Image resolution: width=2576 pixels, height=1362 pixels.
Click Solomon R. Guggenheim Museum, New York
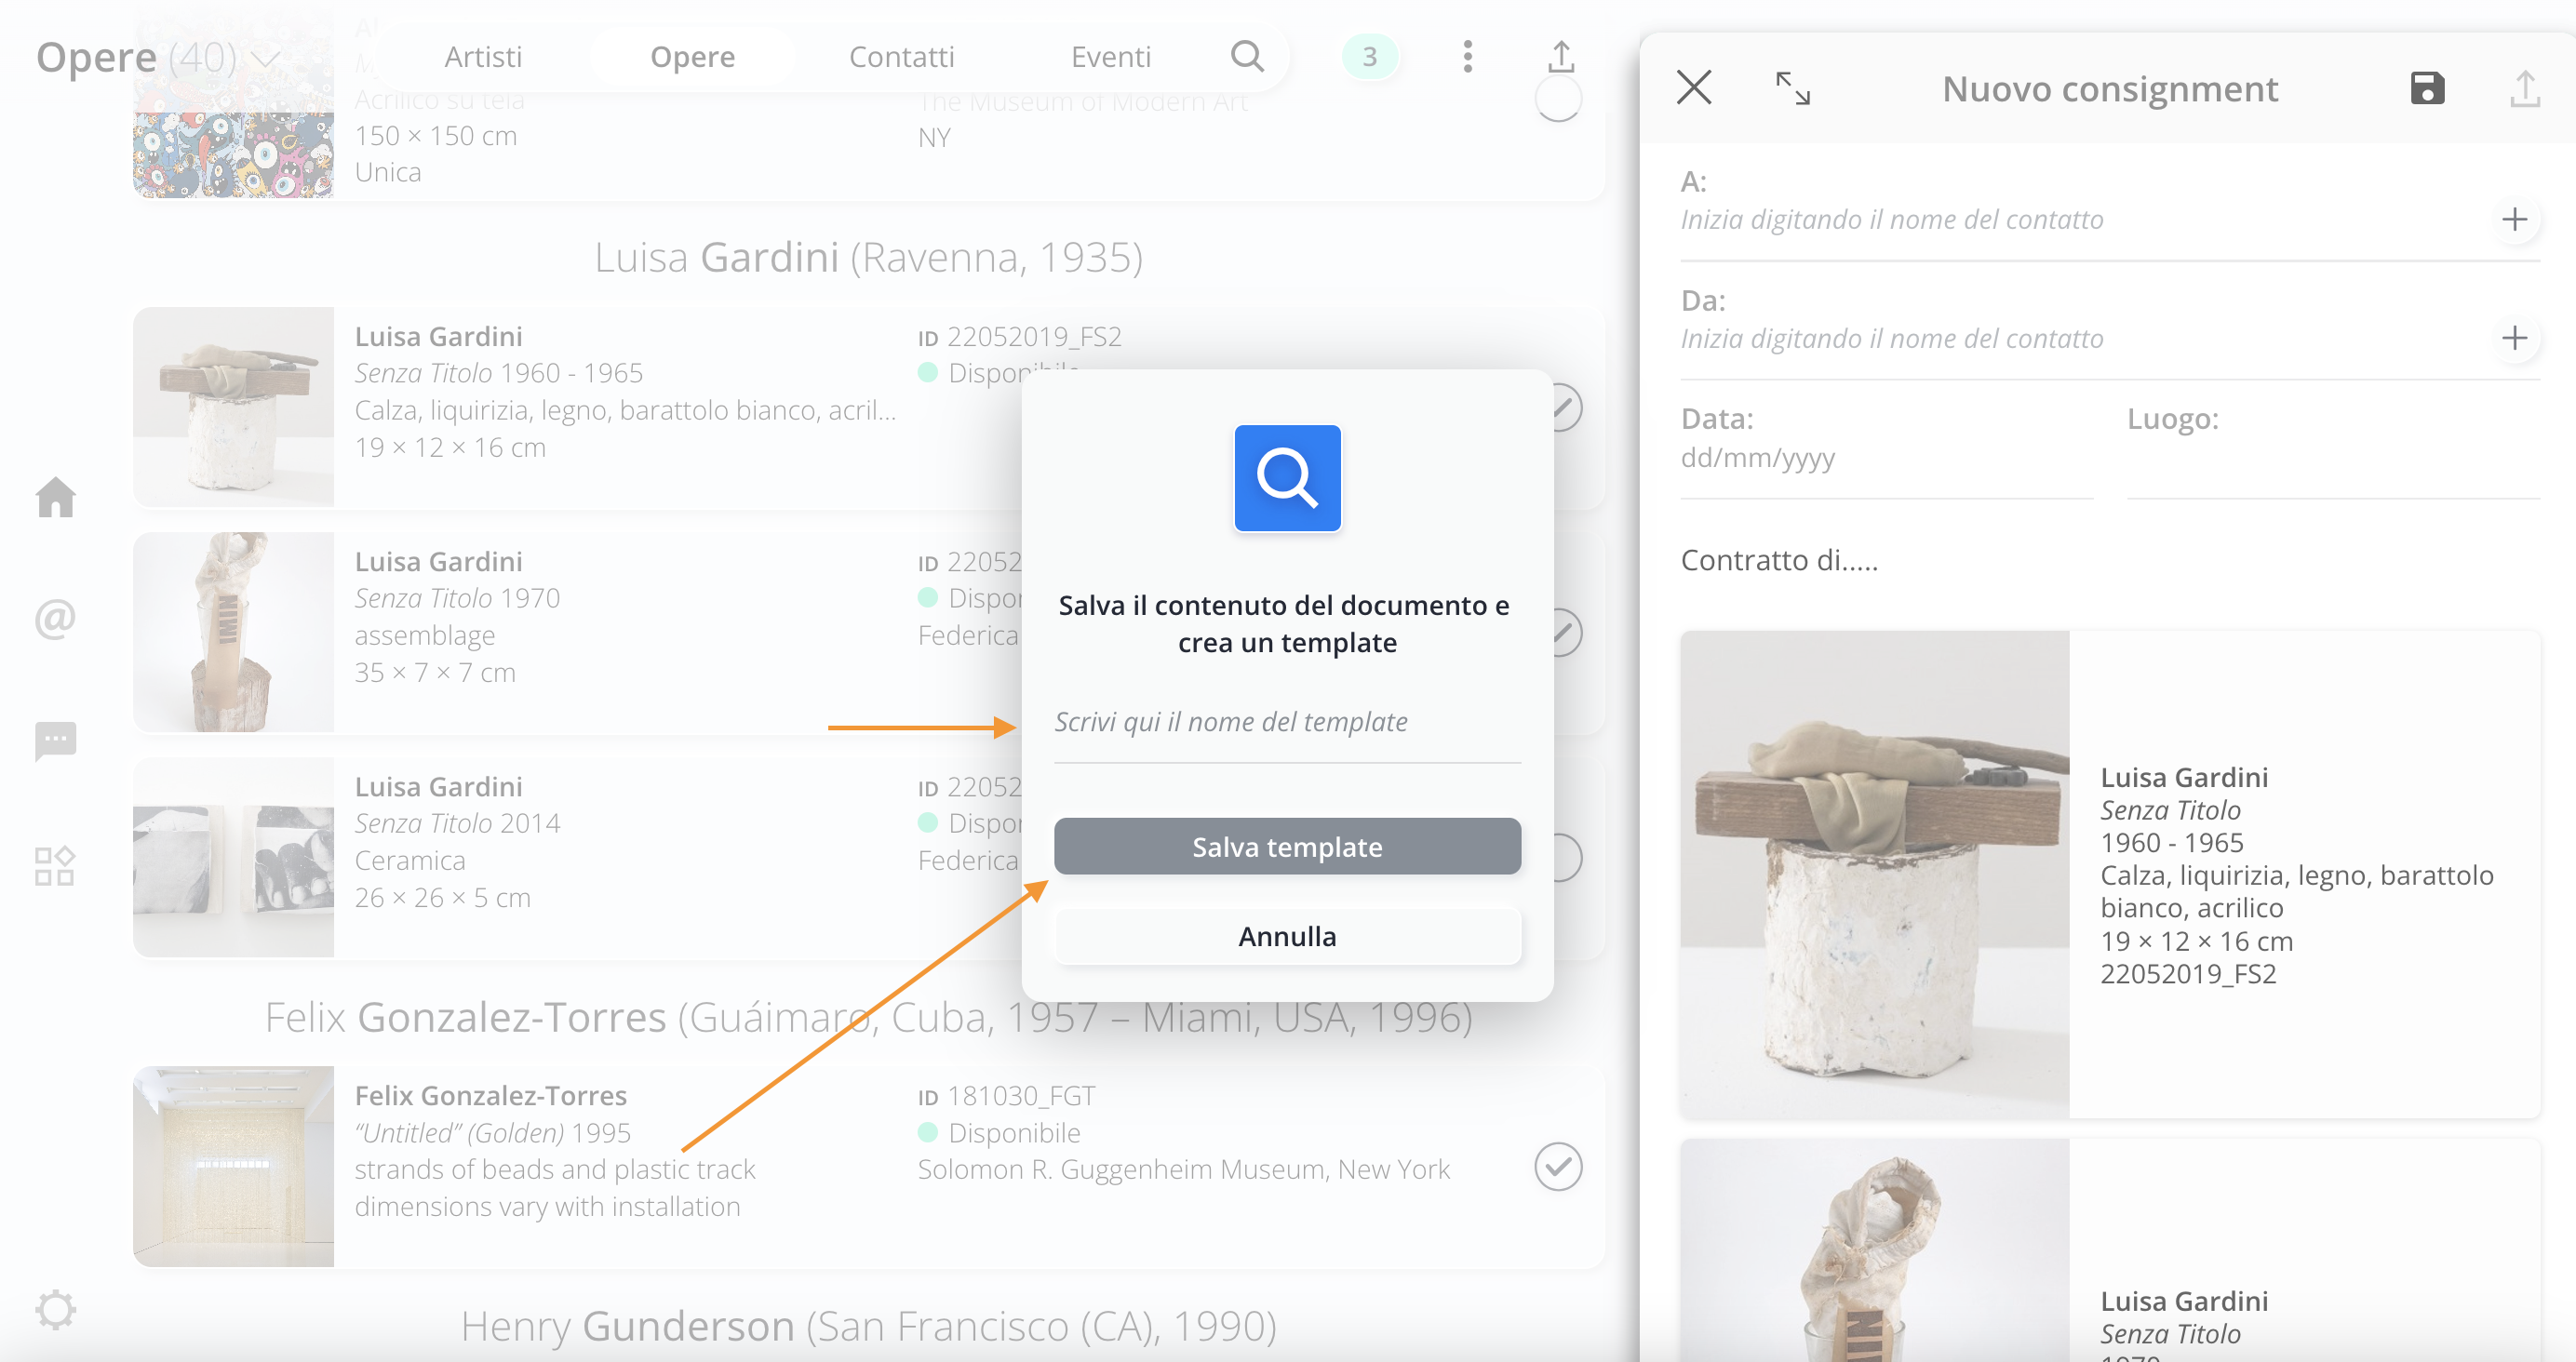point(1183,1169)
